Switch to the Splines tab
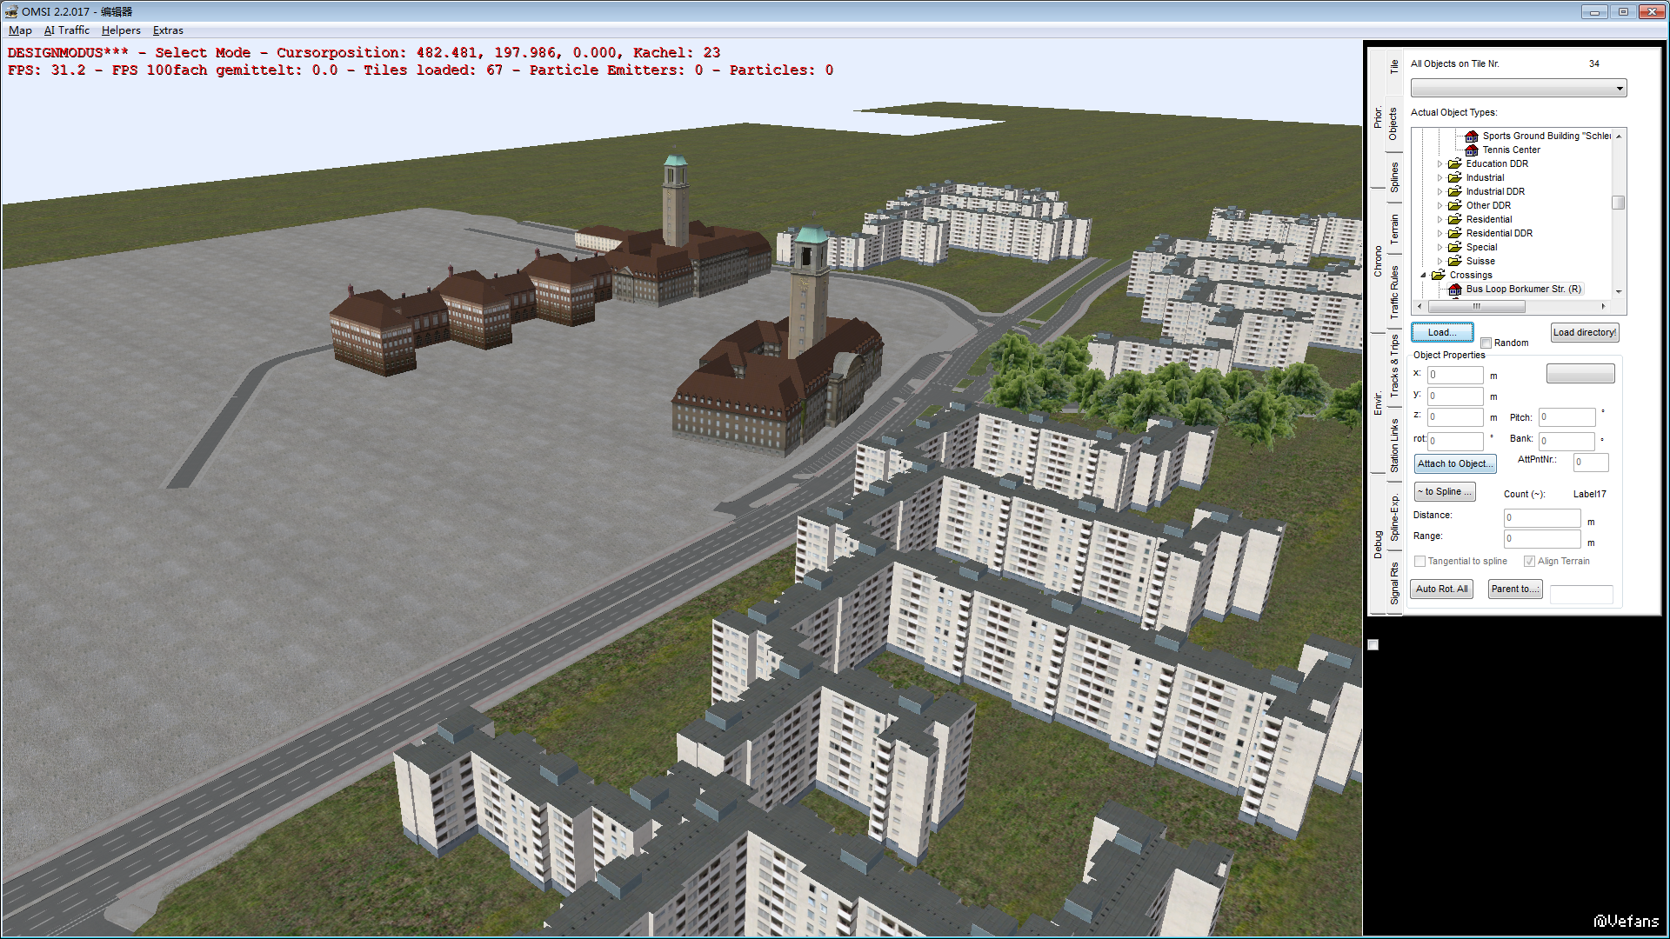The height and width of the screenshot is (939, 1670). tap(1393, 176)
